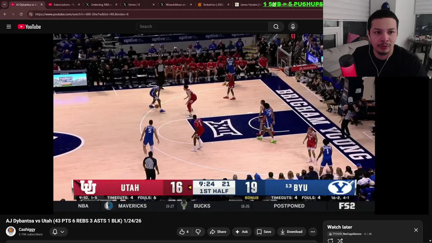The width and height of the screenshot is (432, 243).
Task: Open the more actions three-dot menu
Action: pos(313,232)
